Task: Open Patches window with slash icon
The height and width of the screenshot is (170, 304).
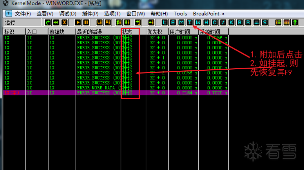Action: click(x=223, y=23)
